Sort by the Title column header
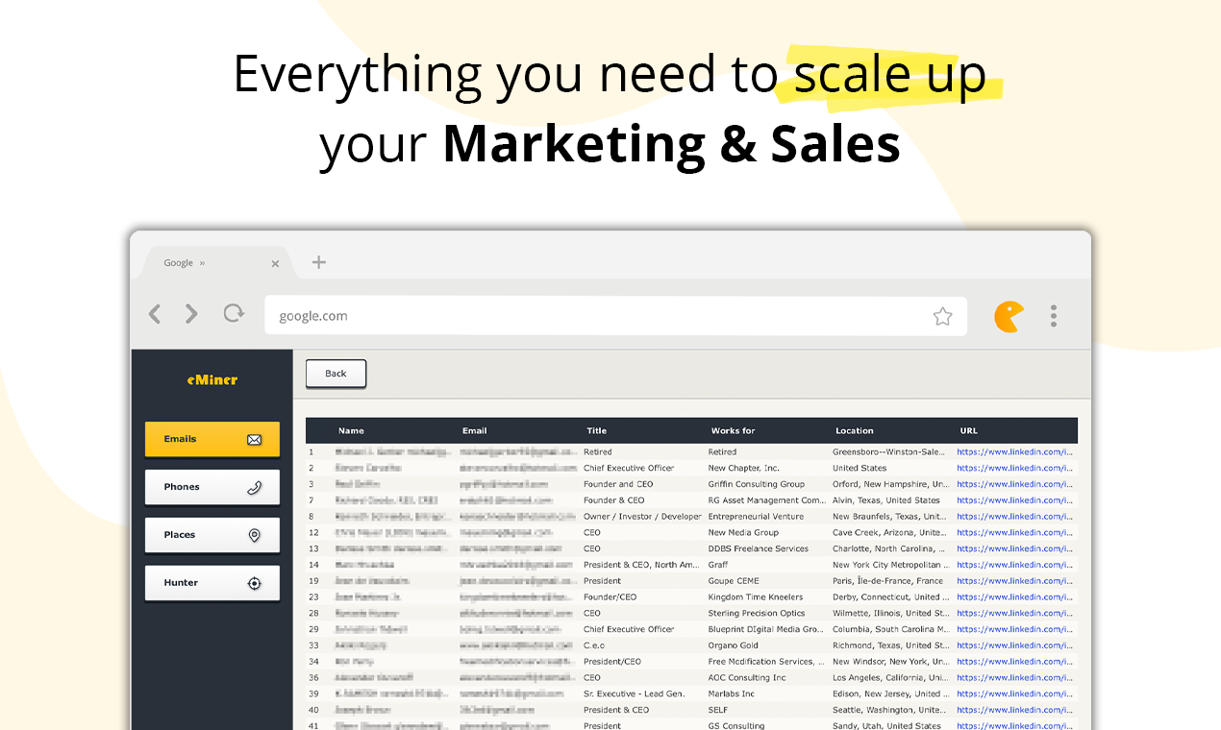This screenshot has width=1221, height=730. click(597, 430)
